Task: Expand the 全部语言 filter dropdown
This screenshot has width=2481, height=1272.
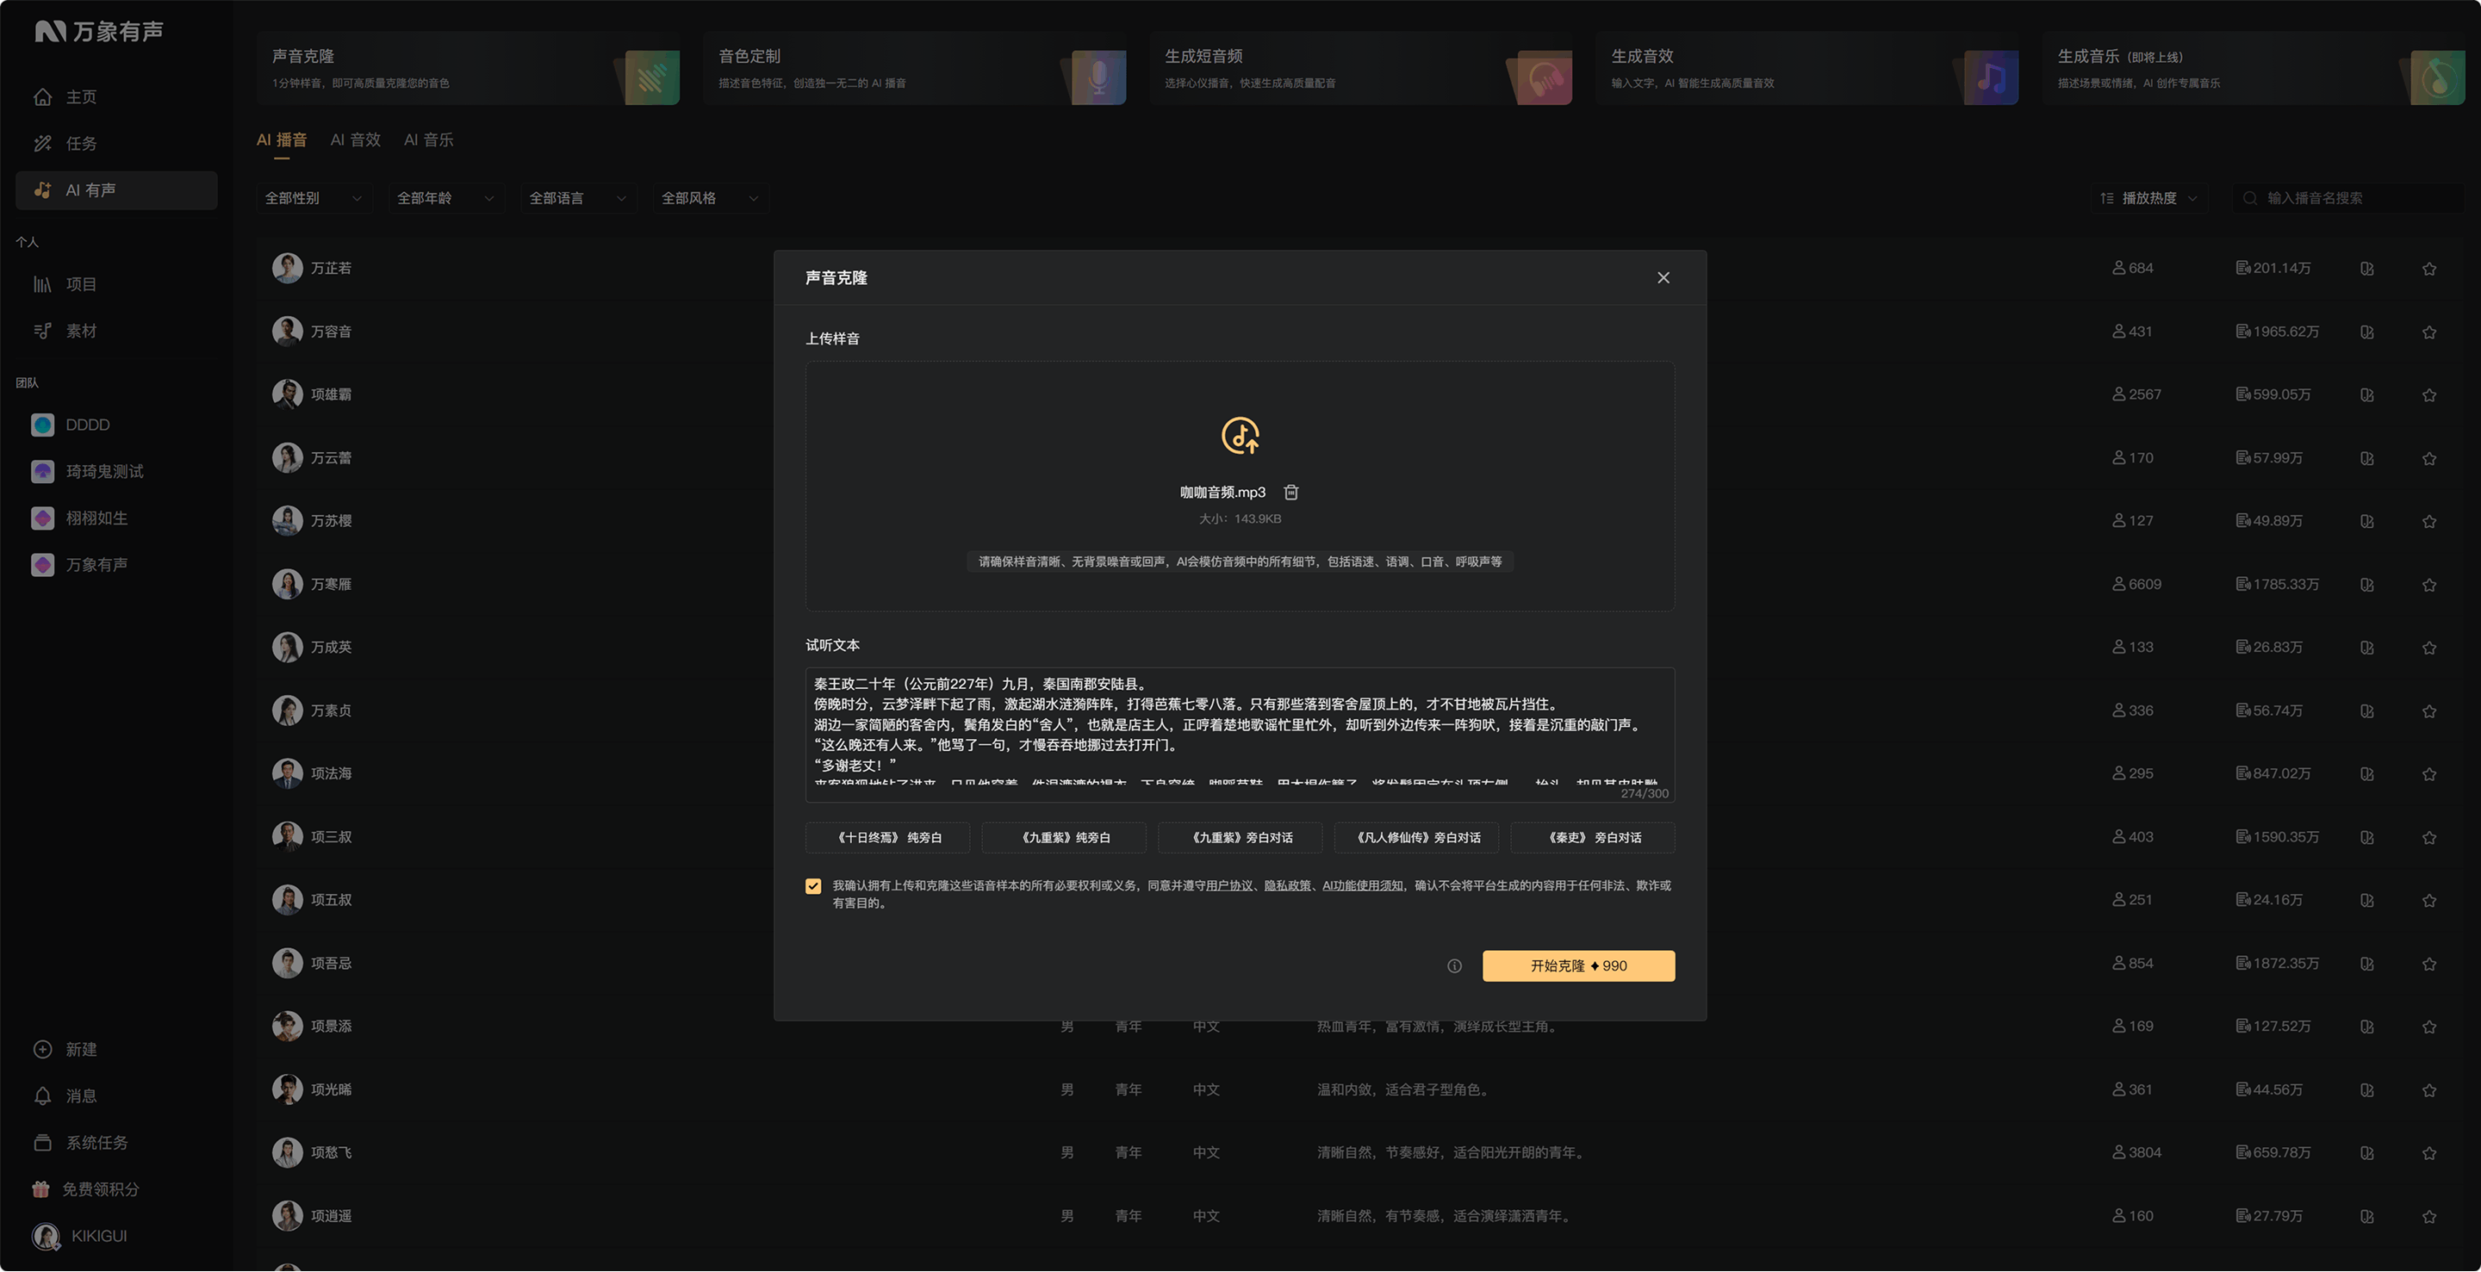Action: coord(578,198)
